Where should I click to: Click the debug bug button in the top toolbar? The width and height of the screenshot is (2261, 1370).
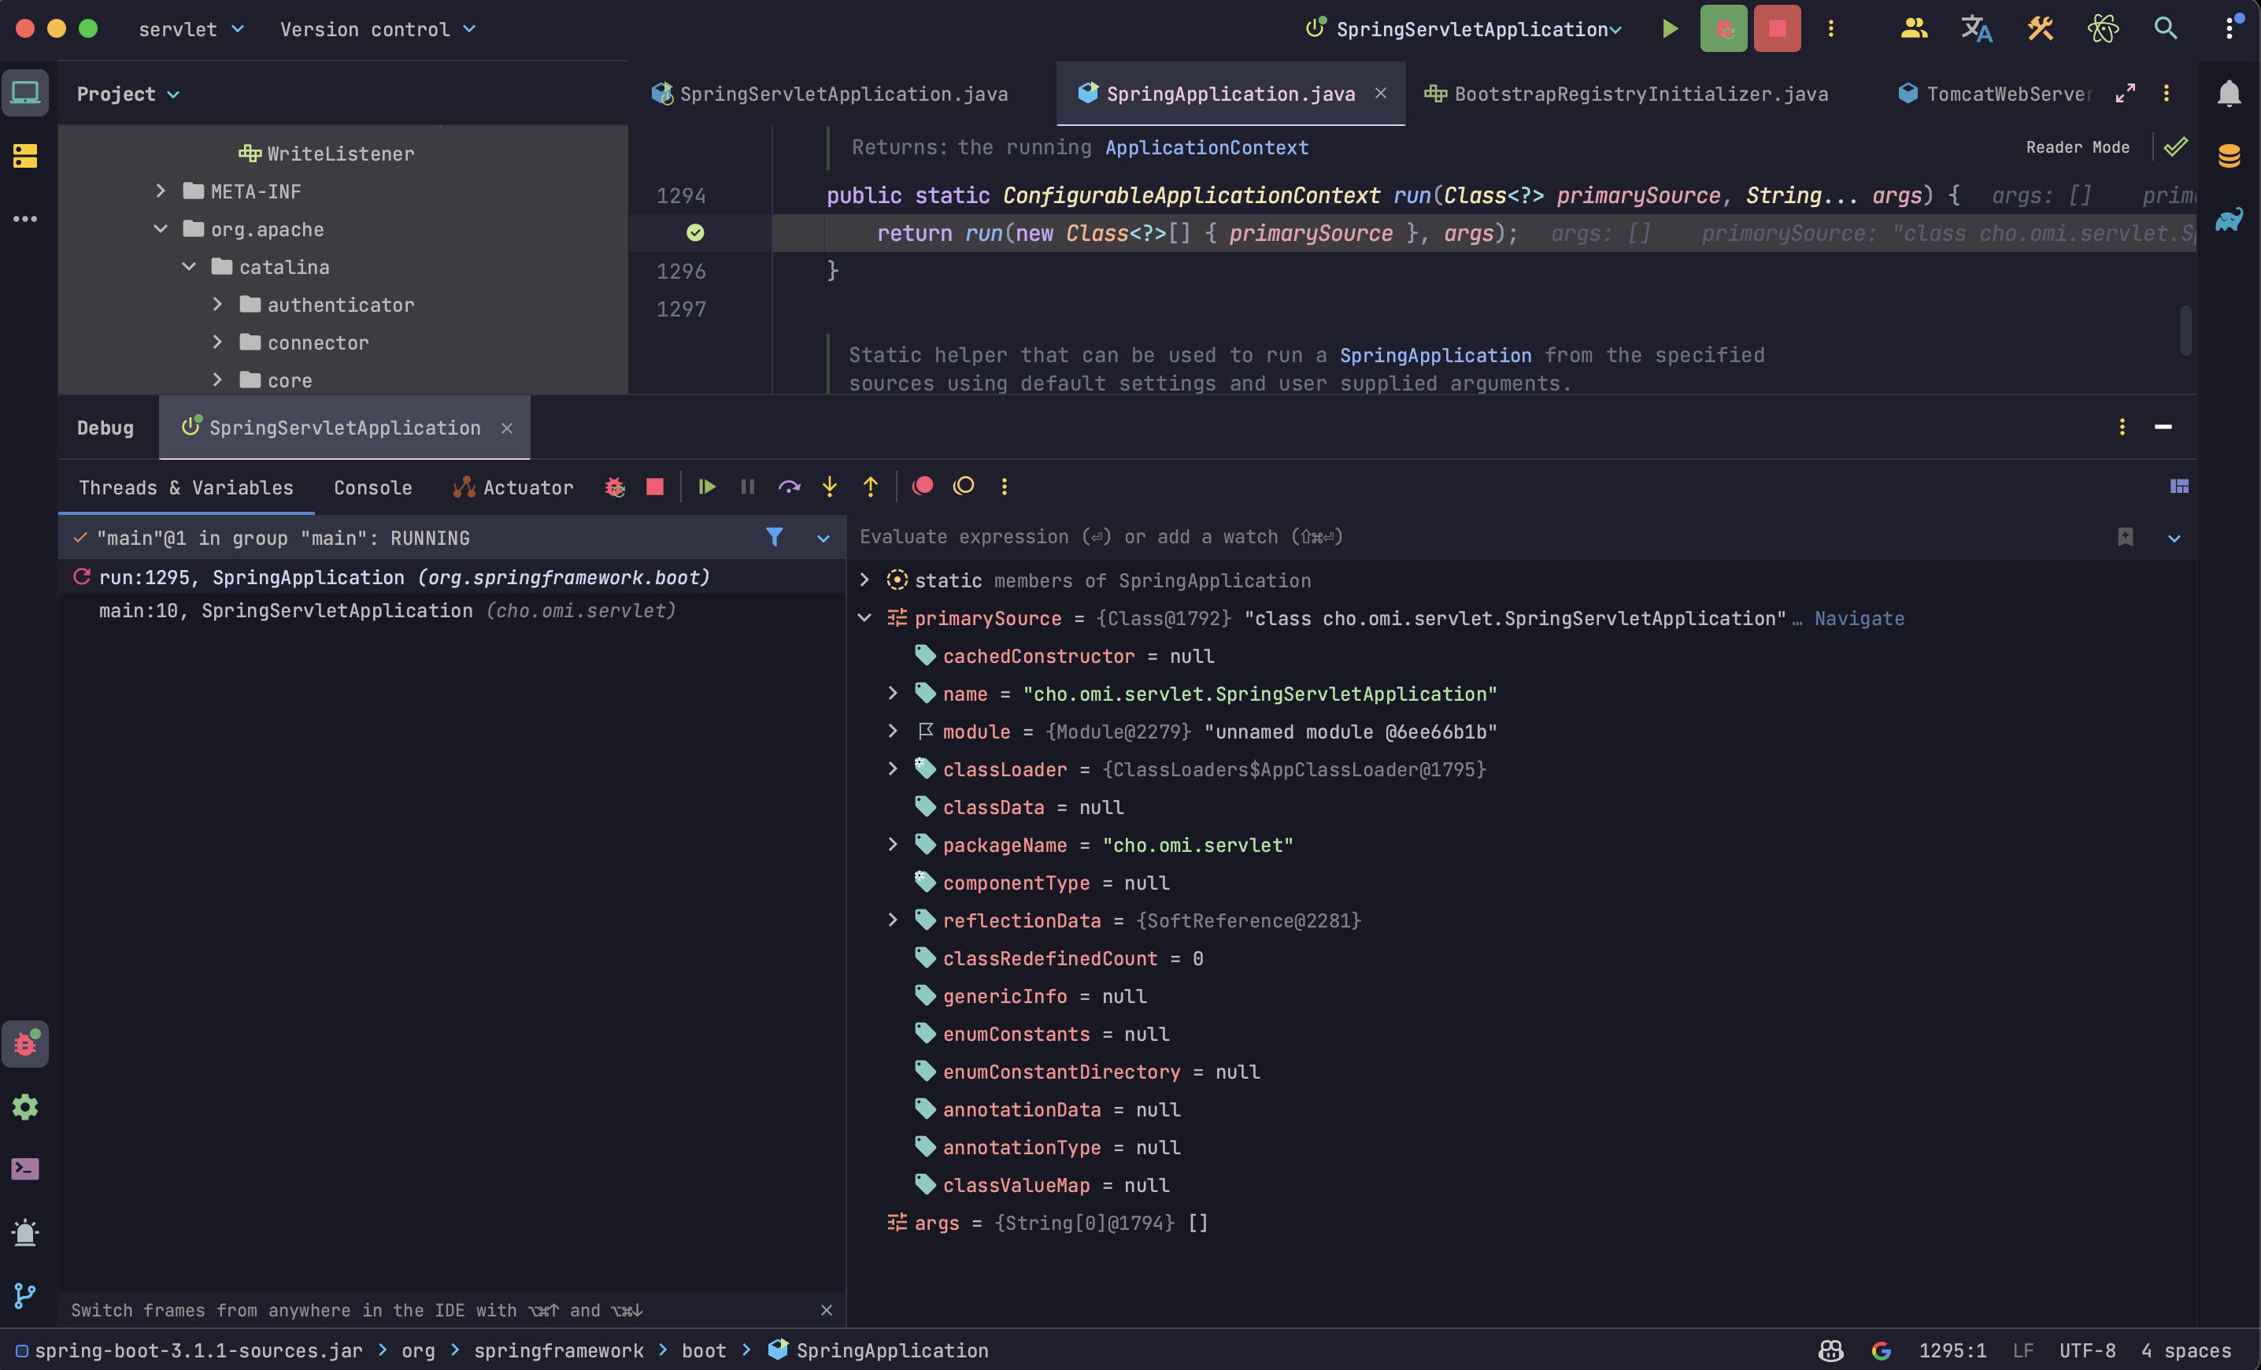(x=1723, y=28)
